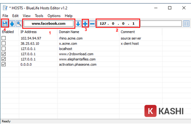Click the double-arrow download icon beside Save

click(12, 23)
